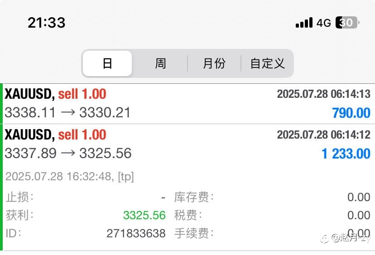Tap the 21:33 status bar clock

(x=46, y=23)
